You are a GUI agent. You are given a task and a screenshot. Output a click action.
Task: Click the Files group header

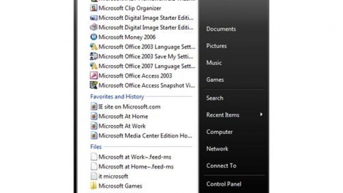click(x=96, y=147)
